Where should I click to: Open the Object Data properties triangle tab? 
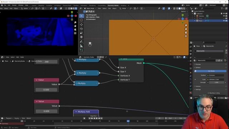click(x=191, y=89)
